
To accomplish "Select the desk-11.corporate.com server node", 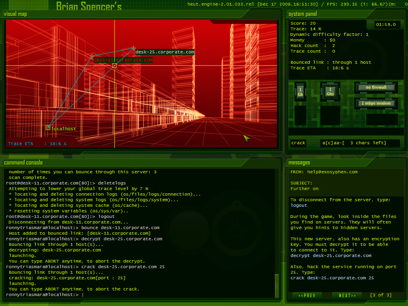I will [92, 56].
